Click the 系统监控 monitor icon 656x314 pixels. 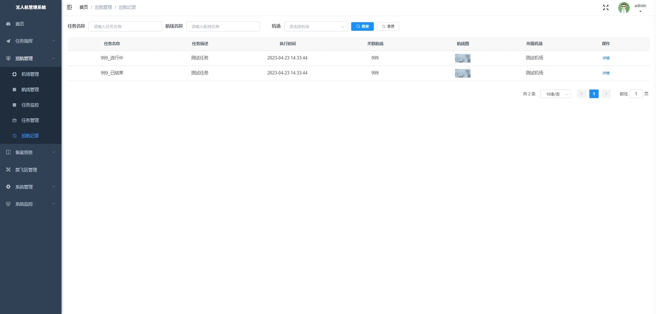[8, 204]
